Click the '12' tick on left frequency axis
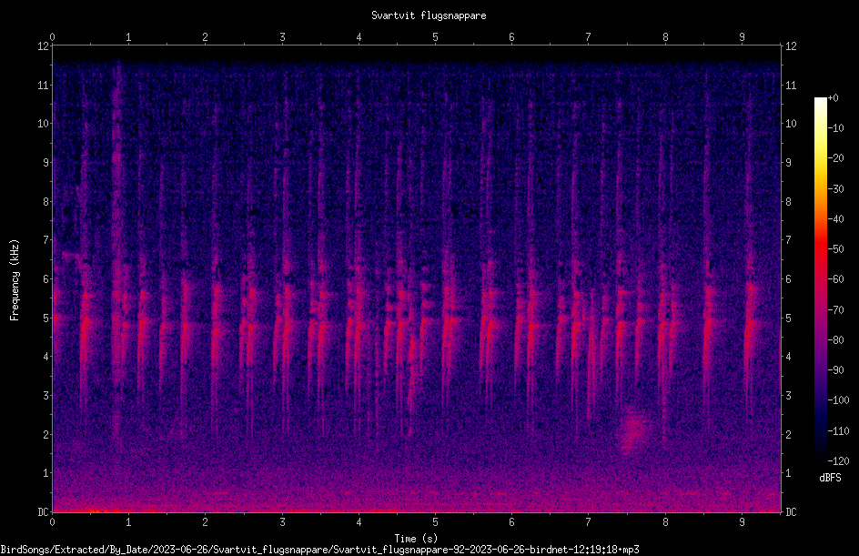 pyautogui.click(x=43, y=46)
